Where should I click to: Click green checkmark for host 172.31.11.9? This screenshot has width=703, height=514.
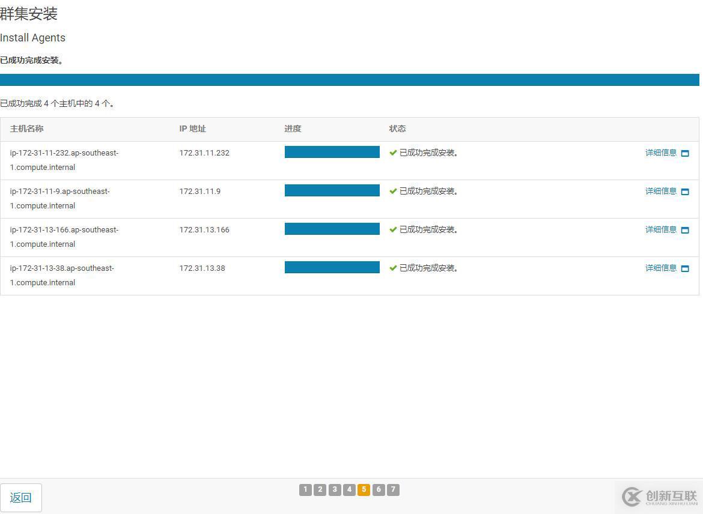[x=393, y=192]
